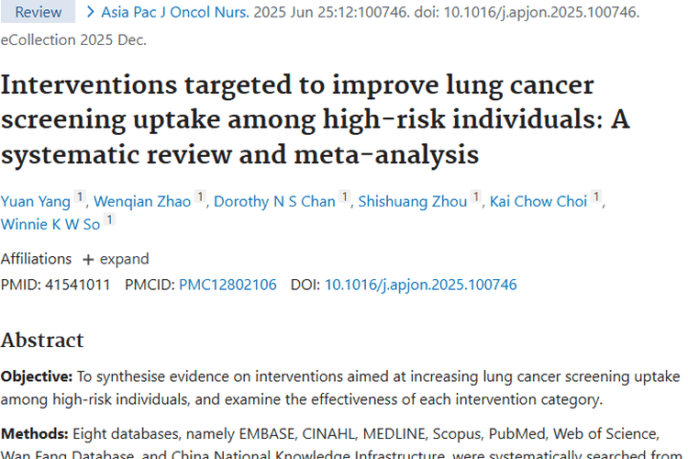
Task: Open author Shishuang Zhou's link
Action: point(412,202)
